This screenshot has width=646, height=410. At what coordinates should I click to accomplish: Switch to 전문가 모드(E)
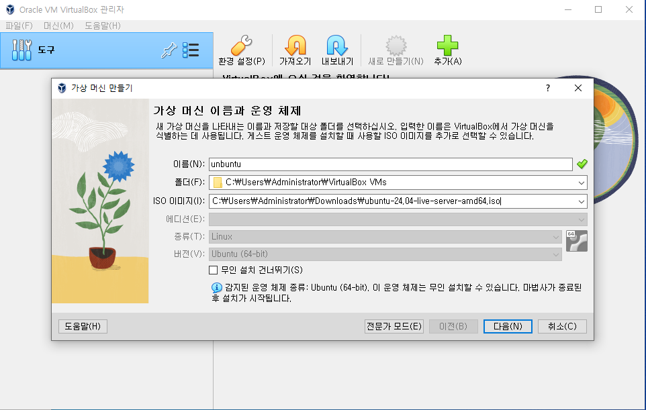394,326
